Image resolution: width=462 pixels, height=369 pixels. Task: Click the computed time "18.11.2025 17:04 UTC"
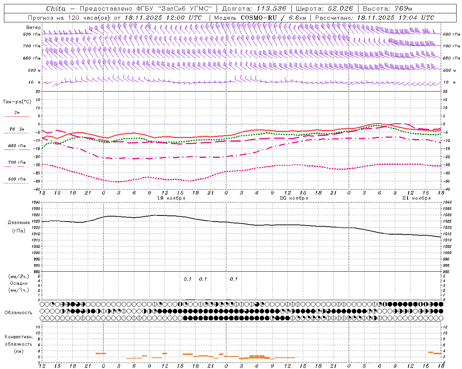point(396,18)
